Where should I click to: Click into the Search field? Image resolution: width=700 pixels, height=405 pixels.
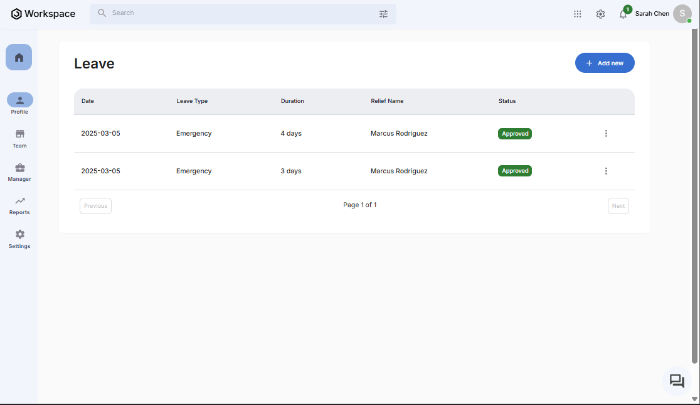point(238,13)
